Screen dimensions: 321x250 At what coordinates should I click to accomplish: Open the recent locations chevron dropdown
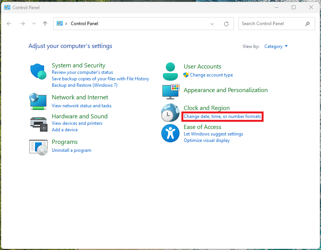tap(34, 24)
